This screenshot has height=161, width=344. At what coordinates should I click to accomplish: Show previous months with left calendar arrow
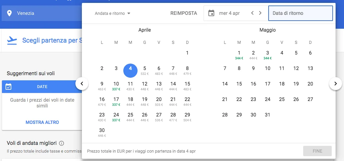pyautogui.click(x=82, y=84)
